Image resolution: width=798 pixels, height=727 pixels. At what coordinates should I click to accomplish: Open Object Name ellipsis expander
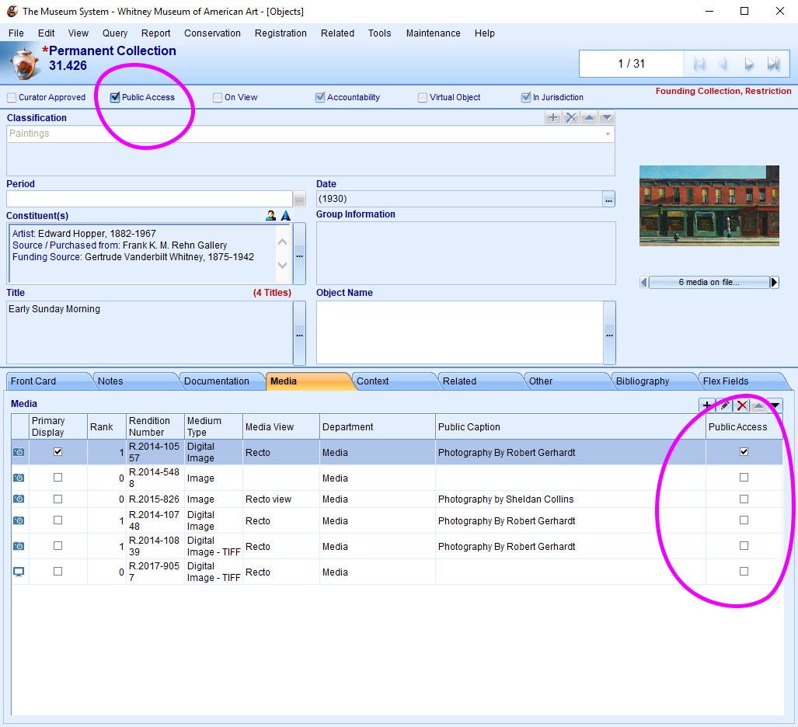[609, 333]
